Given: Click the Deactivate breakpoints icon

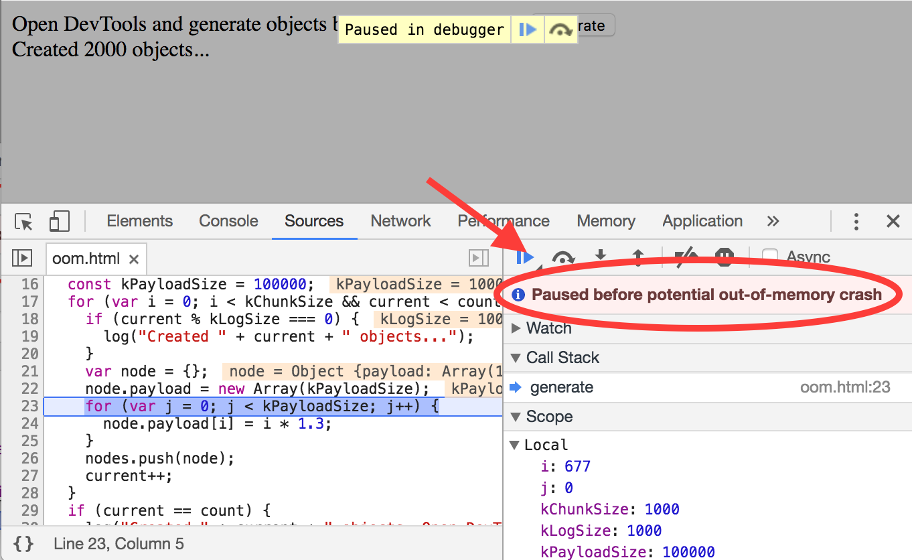Looking at the screenshot, I should (x=686, y=258).
